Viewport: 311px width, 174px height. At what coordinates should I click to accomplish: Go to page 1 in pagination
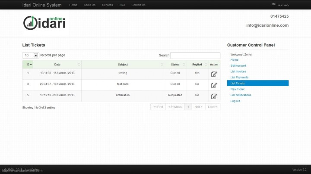[x=188, y=107]
